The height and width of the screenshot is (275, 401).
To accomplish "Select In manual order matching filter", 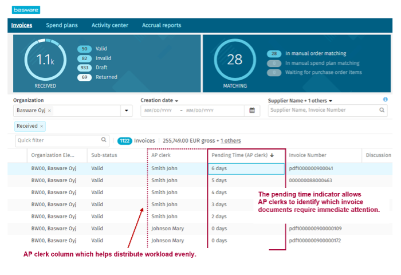I will (x=316, y=53).
